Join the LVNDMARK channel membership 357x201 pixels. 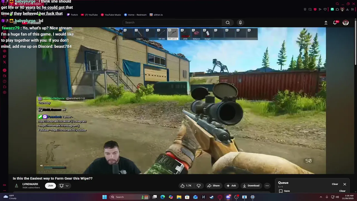50,186
